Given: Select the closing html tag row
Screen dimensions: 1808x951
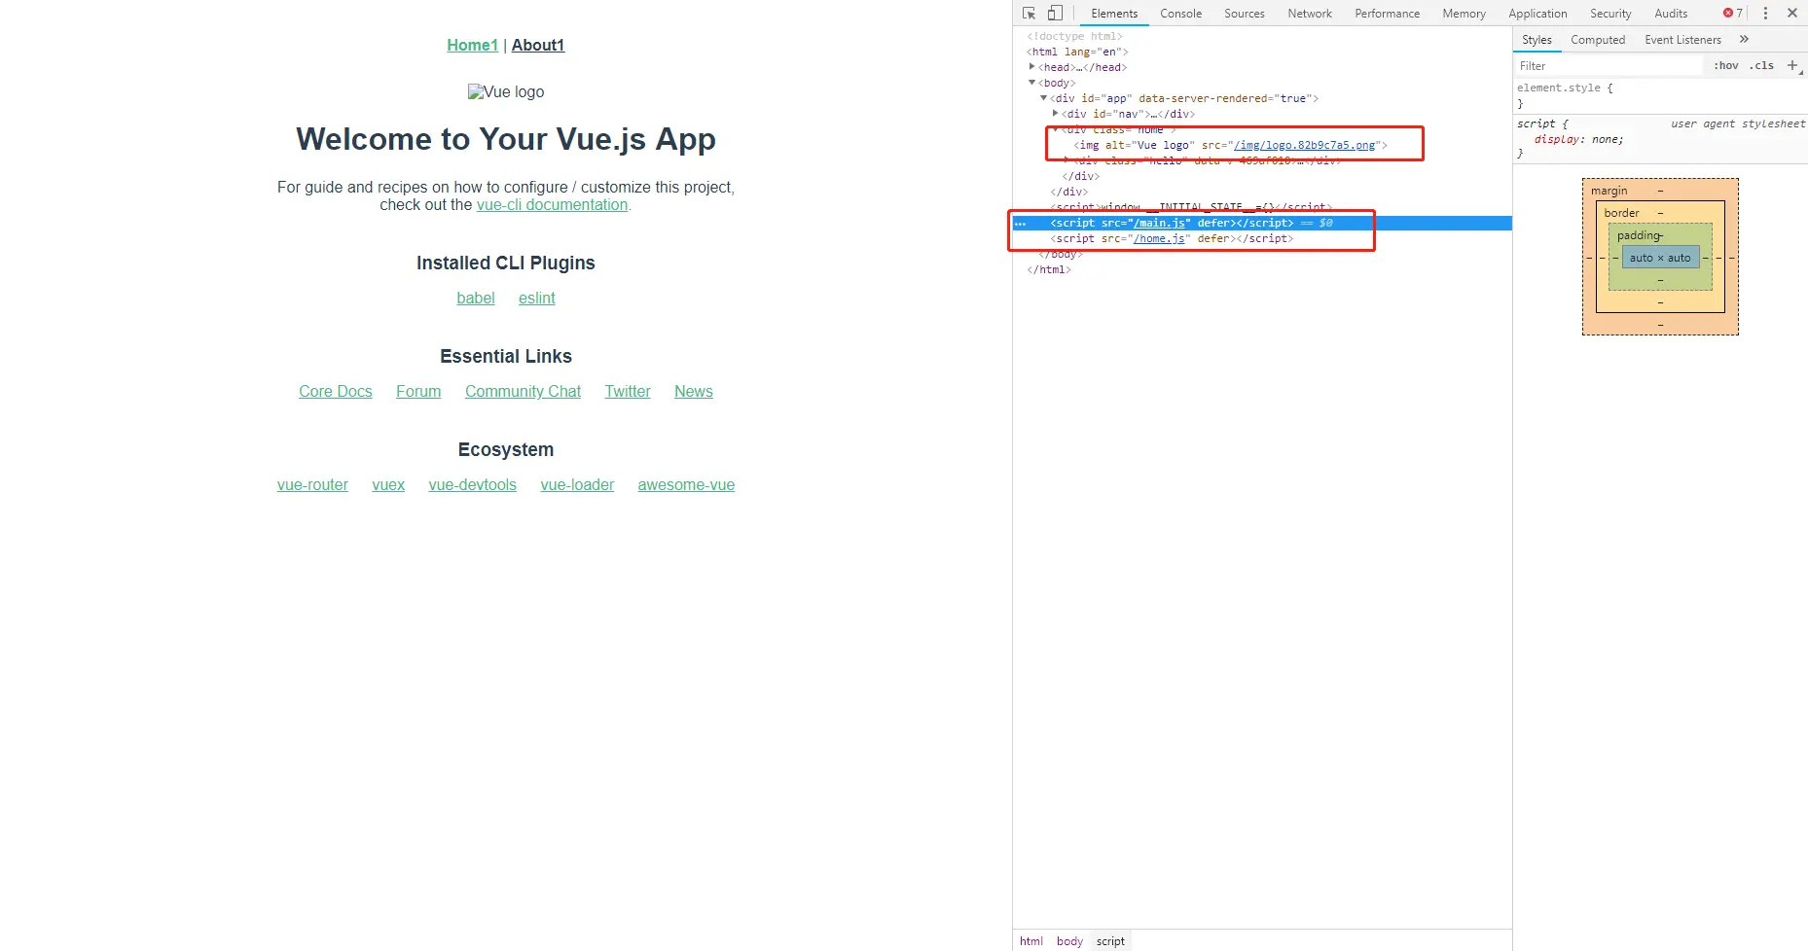Looking at the screenshot, I should 1049,269.
